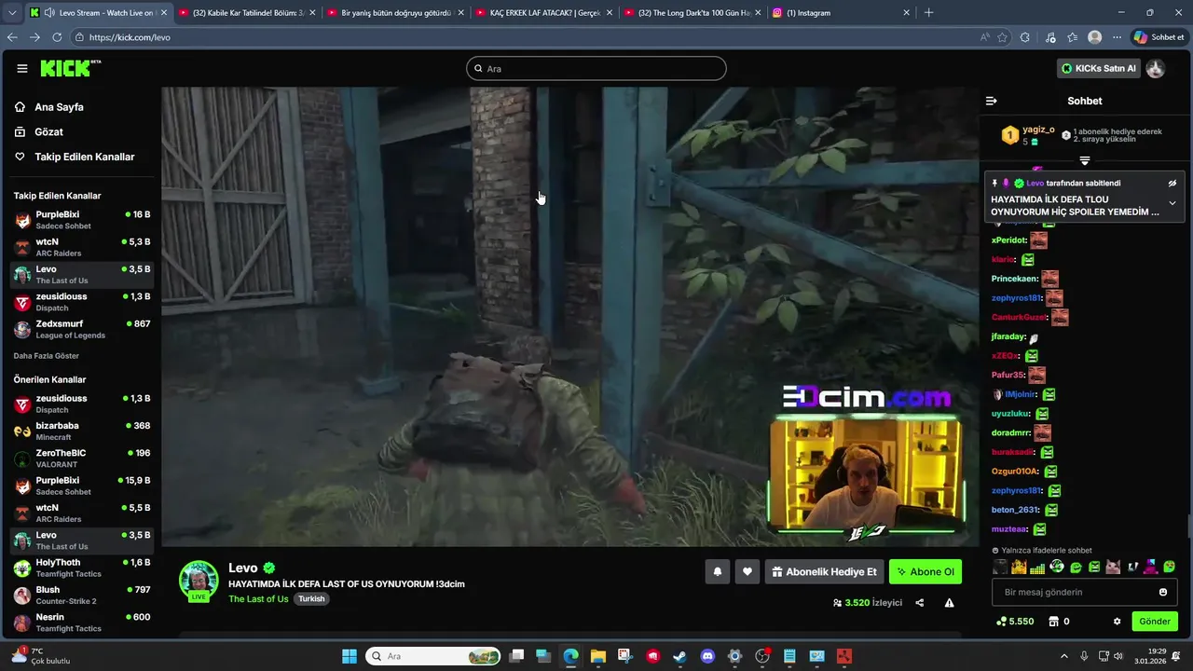Click the Abone Ol subscribe button
This screenshot has width=1193, height=671.
926,572
